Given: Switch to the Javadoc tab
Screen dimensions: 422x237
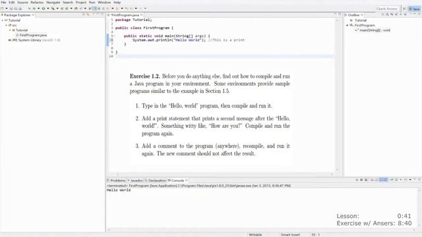Looking at the screenshot, I should pyautogui.click(x=136, y=180).
